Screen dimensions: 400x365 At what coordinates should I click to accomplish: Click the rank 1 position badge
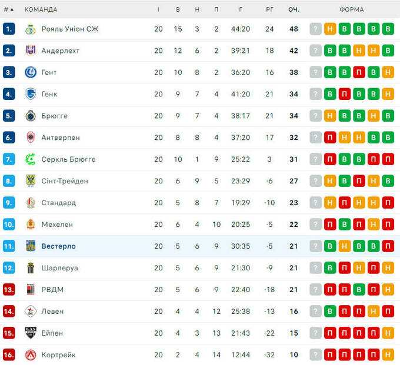tap(9, 29)
